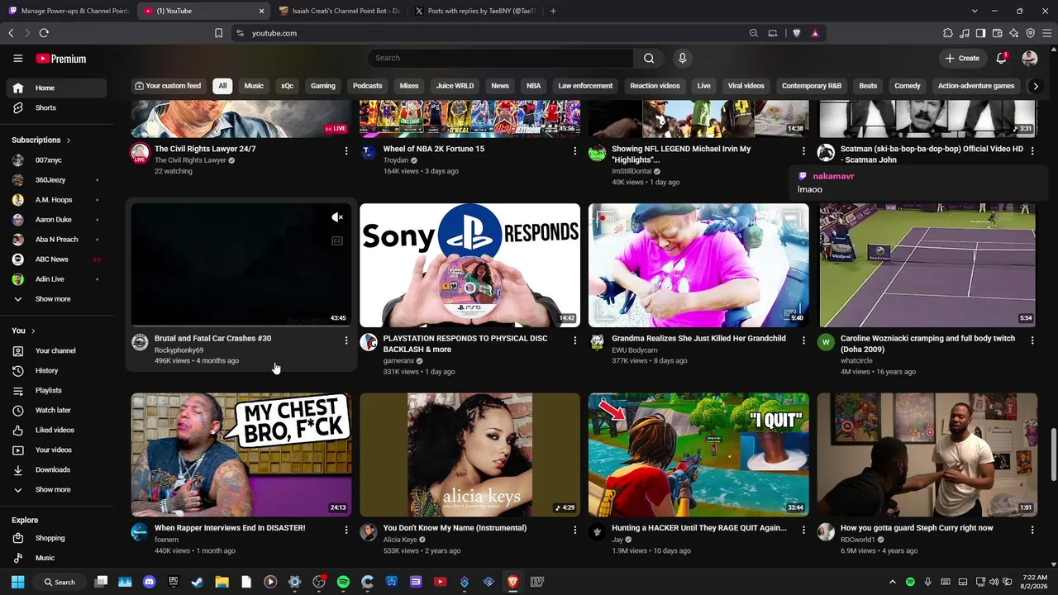Open the browser extensions puzzle icon
This screenshot has height=595, width=1058.
click(x=947, y=33)
